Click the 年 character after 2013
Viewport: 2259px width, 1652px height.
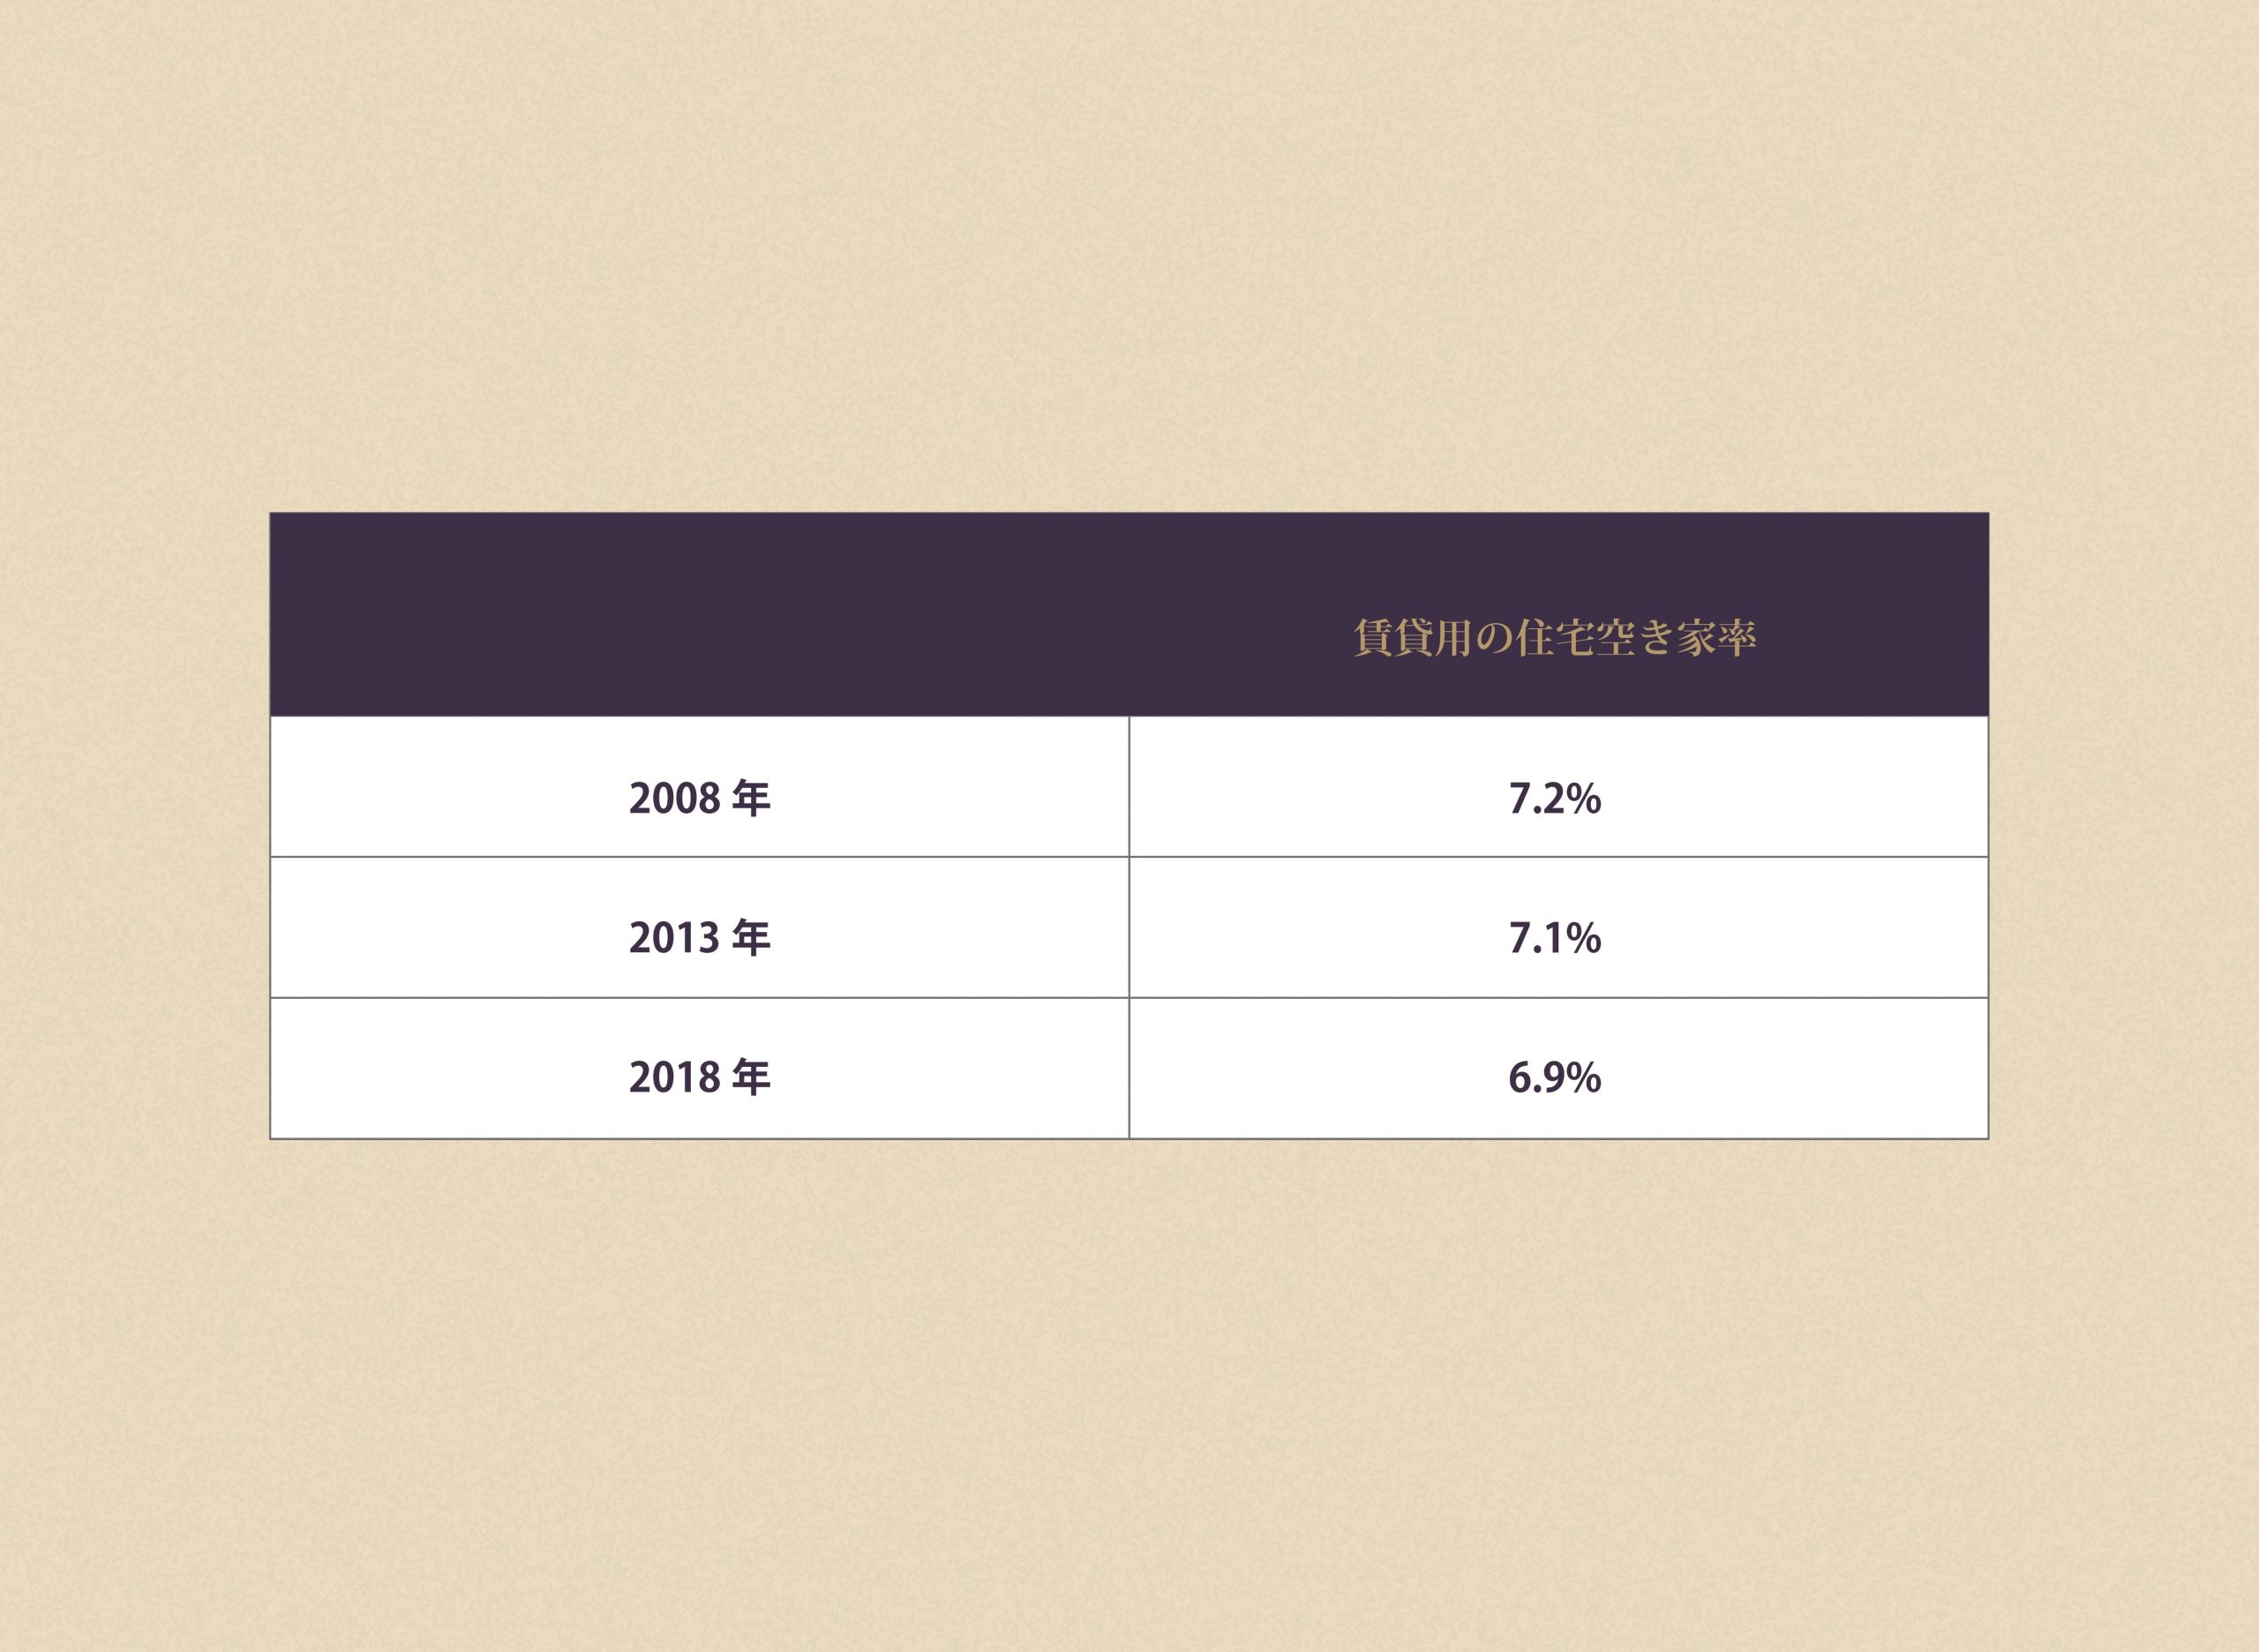pyautogui.click(x=751, y=938)
